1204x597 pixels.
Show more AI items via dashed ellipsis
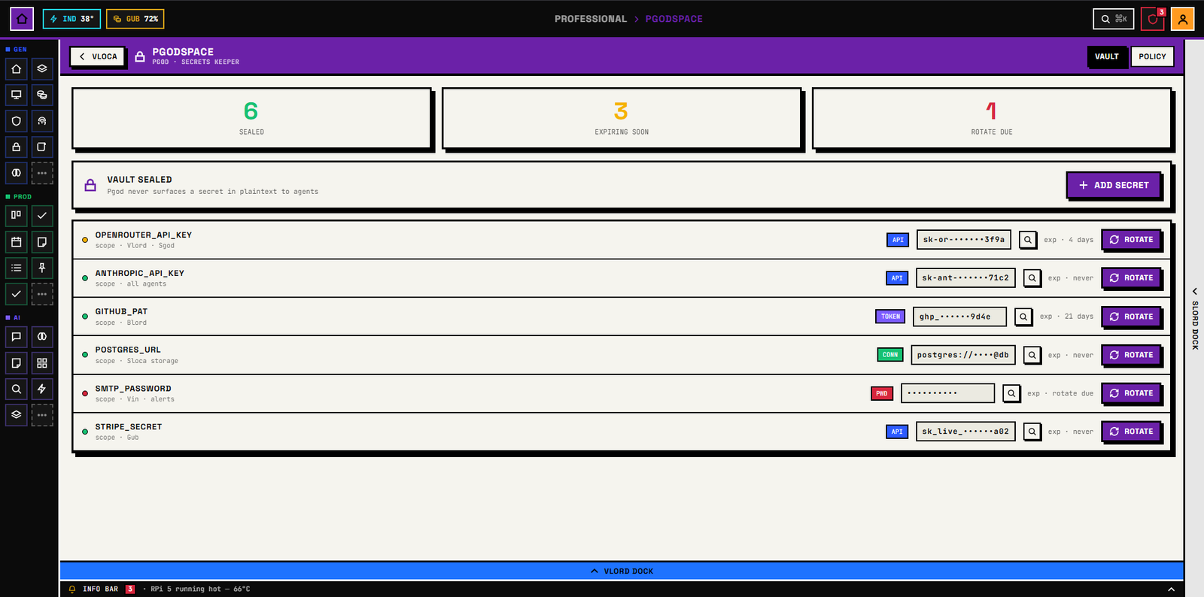coord(42,415)
